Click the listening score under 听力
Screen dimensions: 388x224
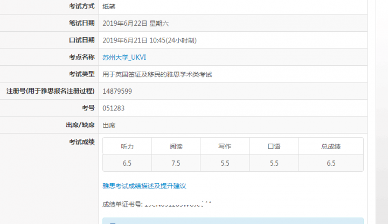click(127, 163)
